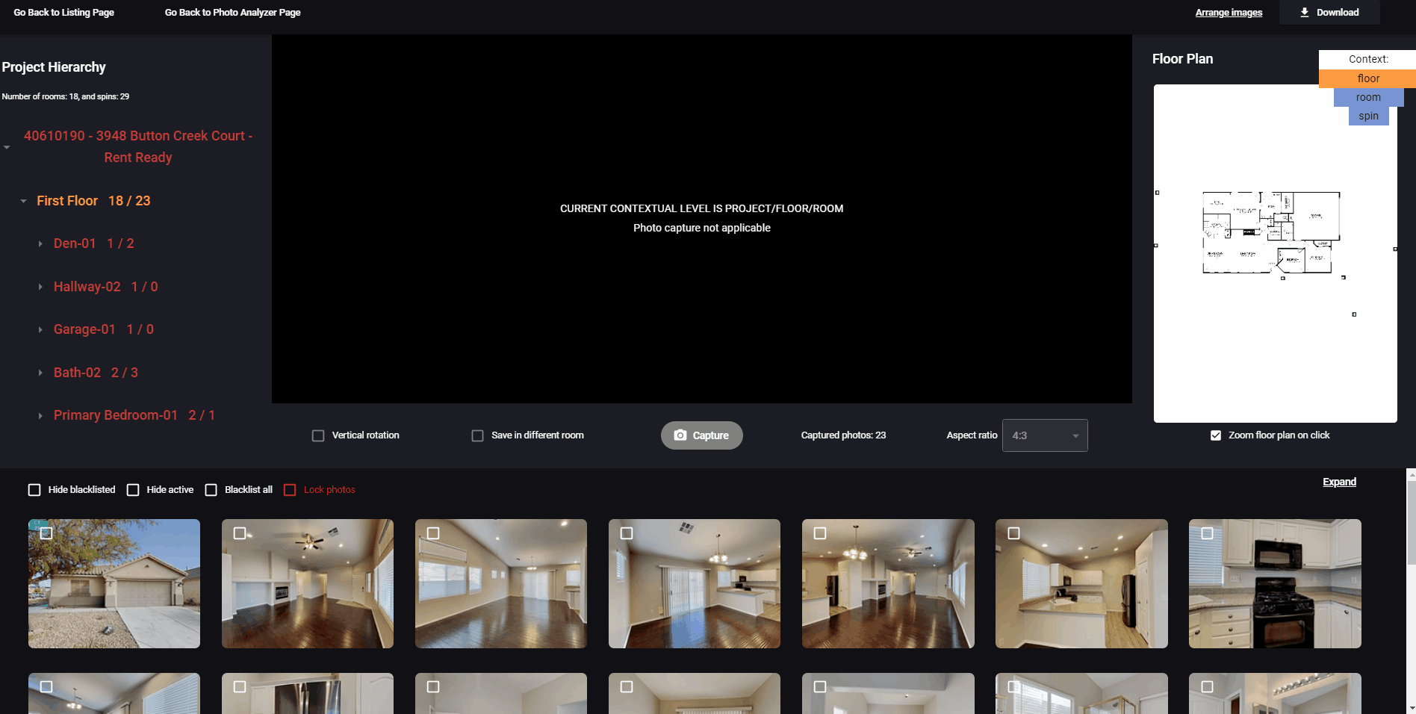Open the house exterior thumbnail
This screenshot has height=714, width=1416.
[114, 584]
